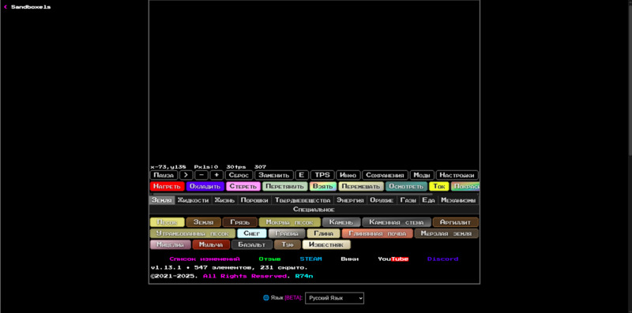
Task: Select the Гравий gravel element
Action: (x=287, y=233)
